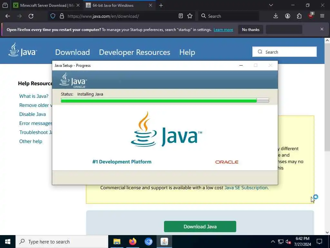Choose No thanks on startup prompt

(x=251, y=30)
